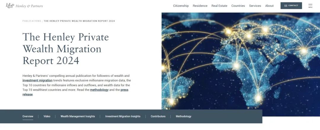
Task: Follow the investment migration link
Action: coord(37,80)
